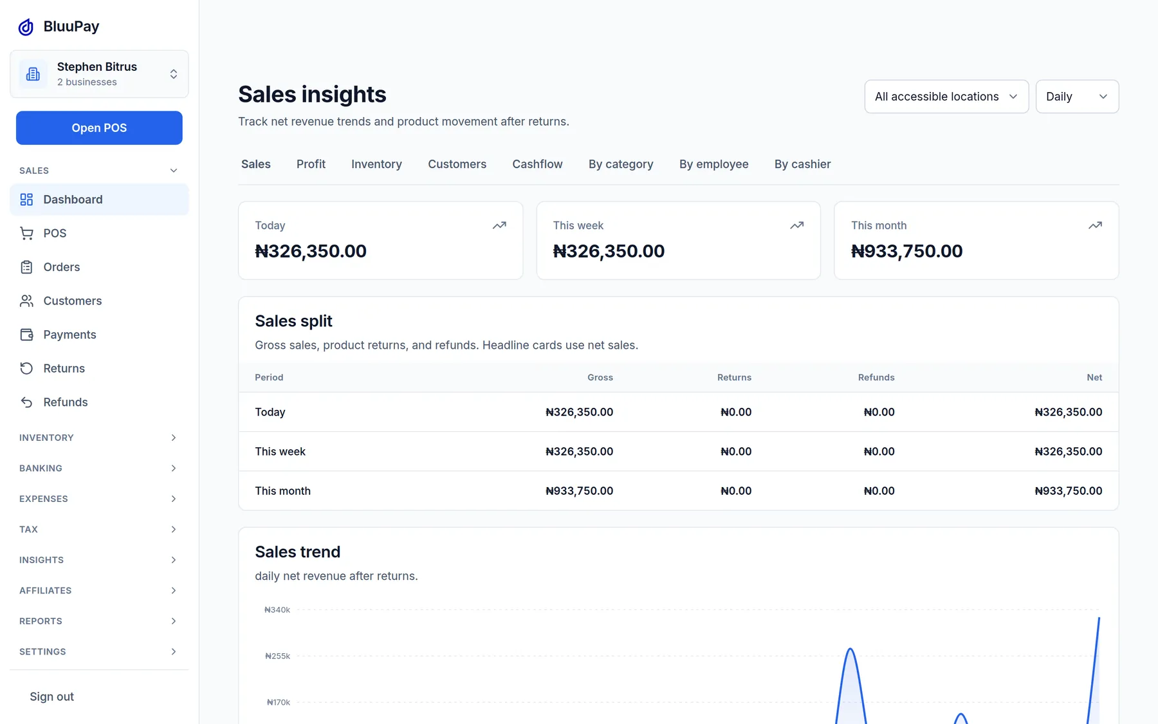Click the Customers people icon
This screenshot has width=1158, height=724.
point(26,301)
